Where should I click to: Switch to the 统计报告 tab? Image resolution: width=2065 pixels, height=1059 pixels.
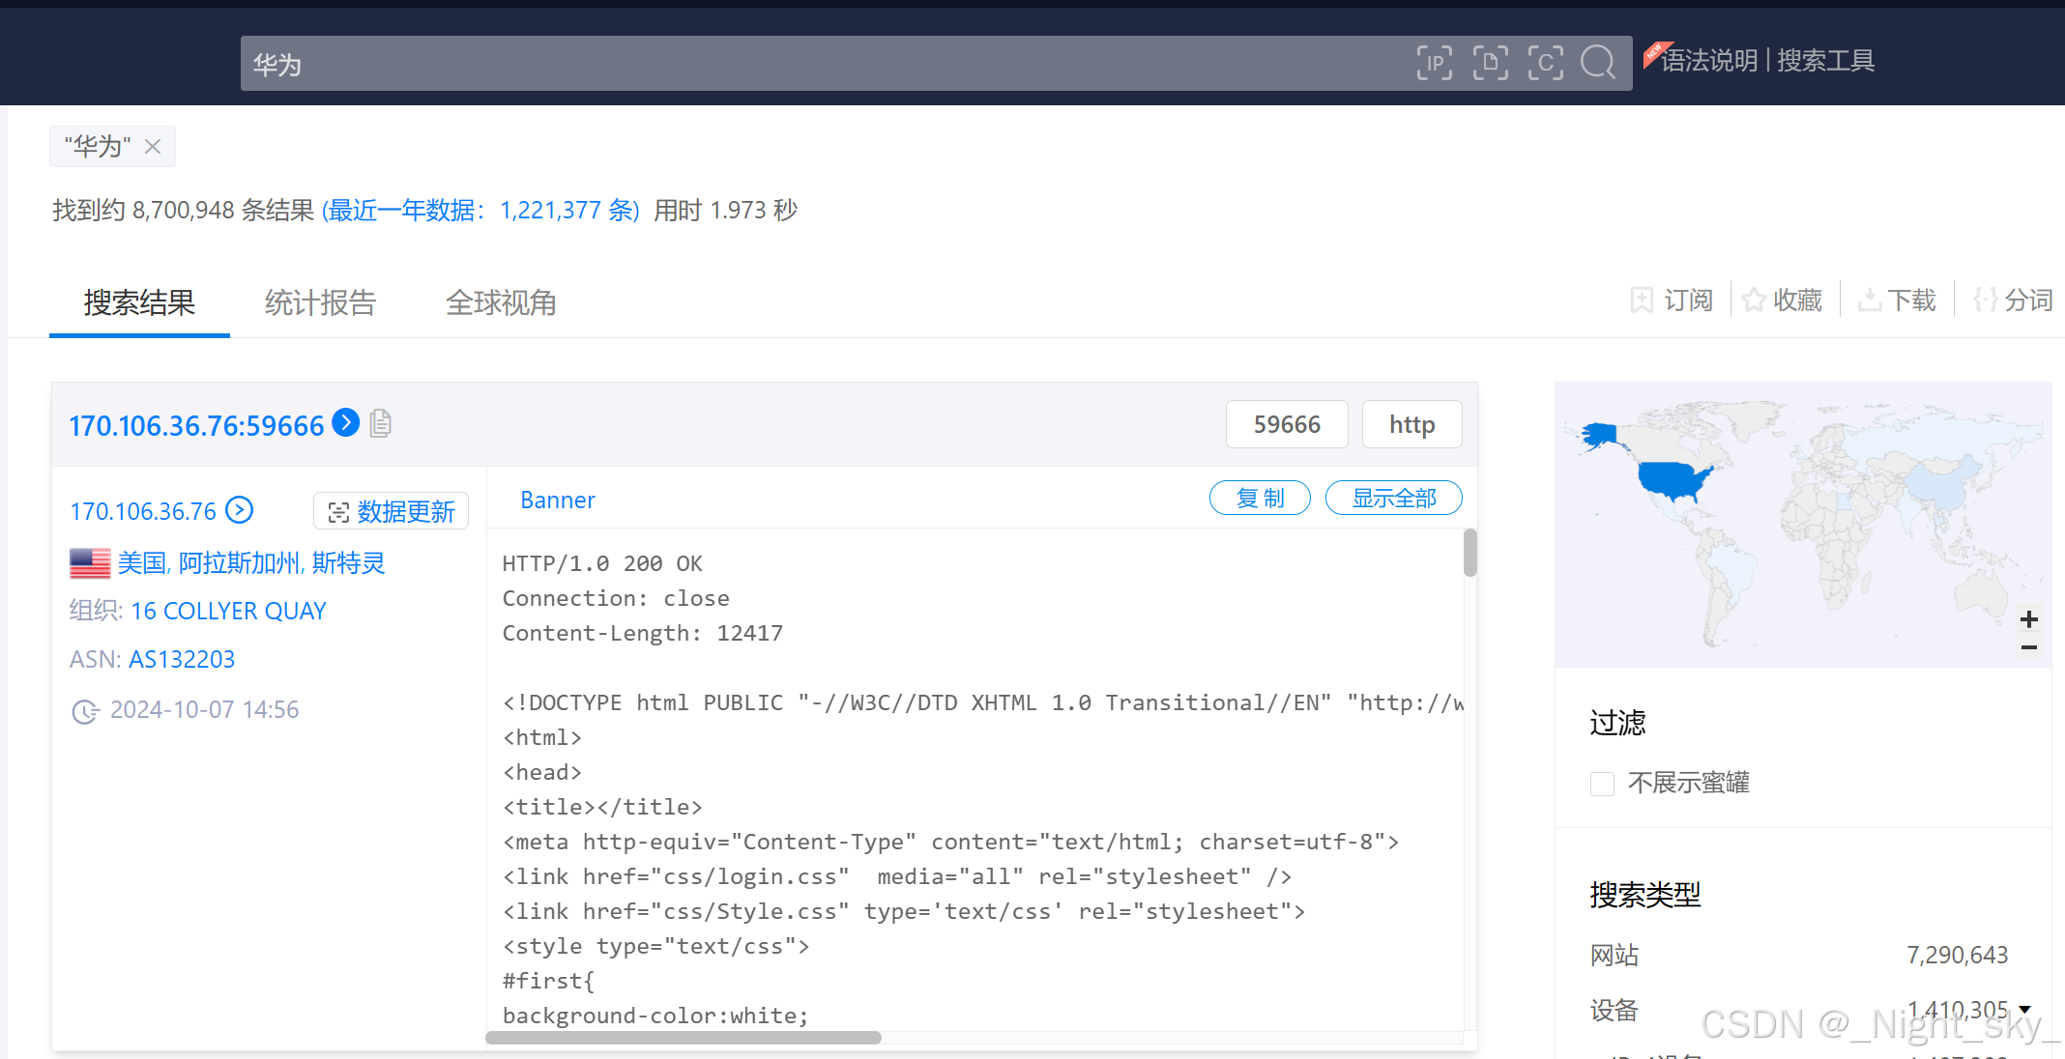[x=320, y=302]
